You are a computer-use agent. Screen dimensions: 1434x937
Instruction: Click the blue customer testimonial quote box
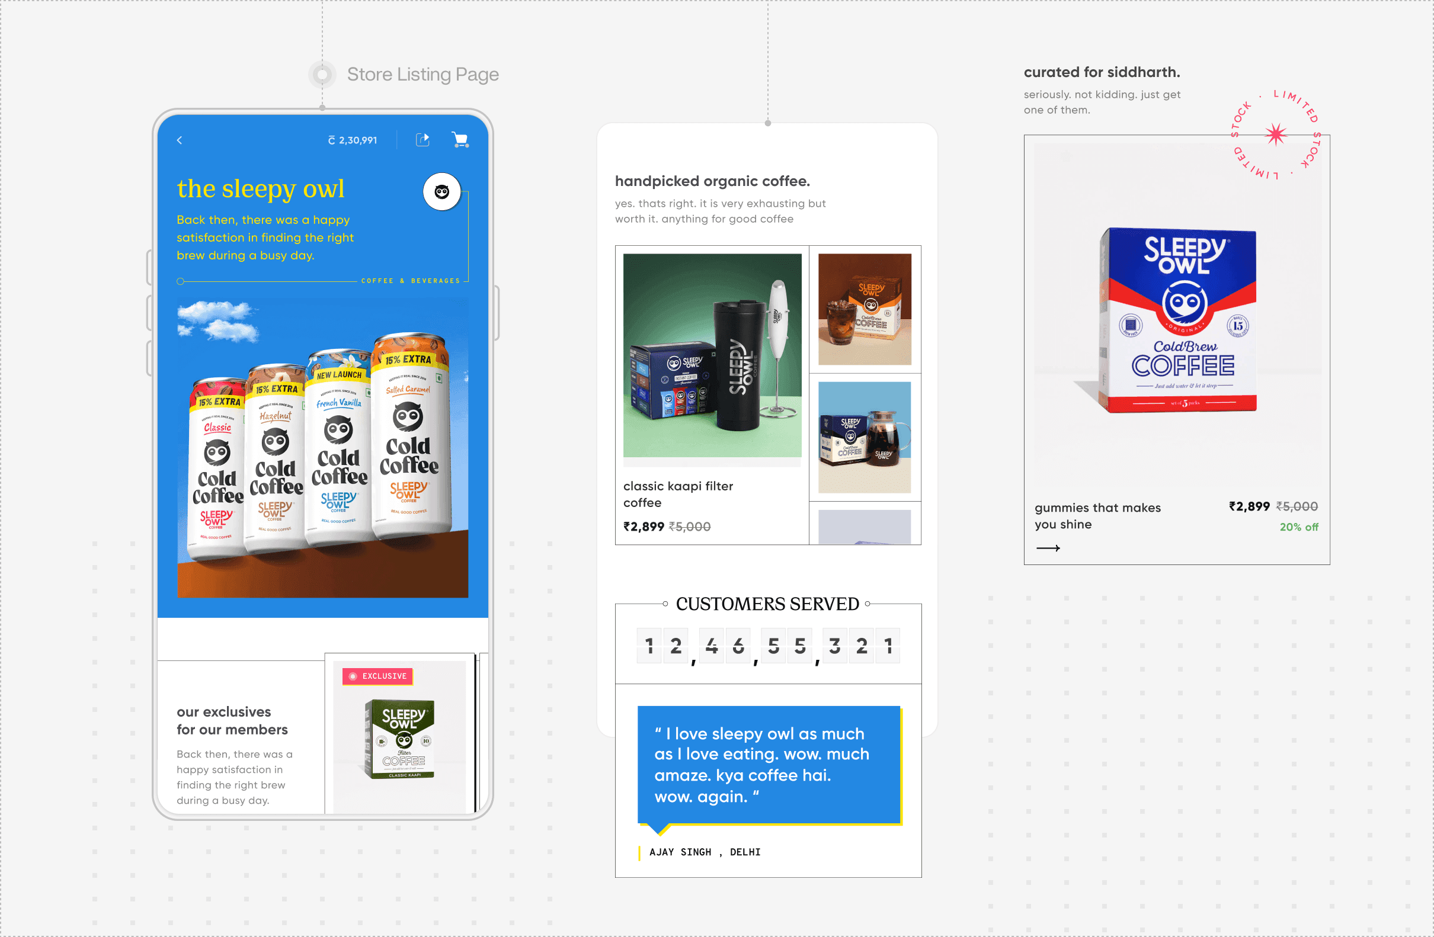(x=768, y=765)
